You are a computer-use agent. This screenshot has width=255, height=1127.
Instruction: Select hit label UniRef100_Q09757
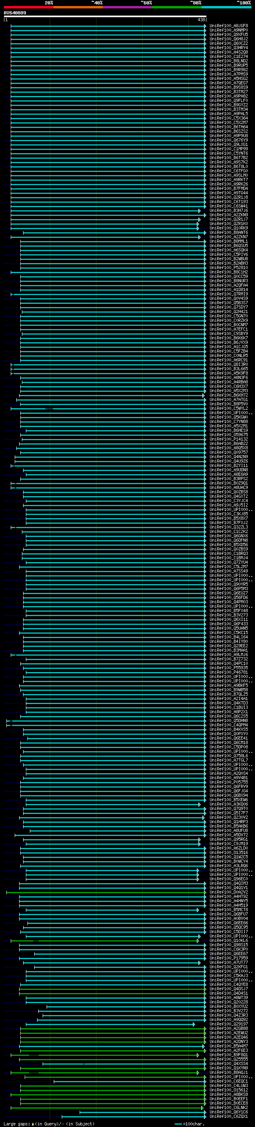tap(229, 453)
